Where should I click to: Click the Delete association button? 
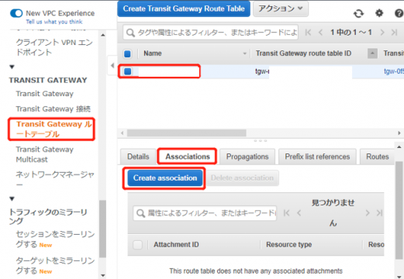242,178
